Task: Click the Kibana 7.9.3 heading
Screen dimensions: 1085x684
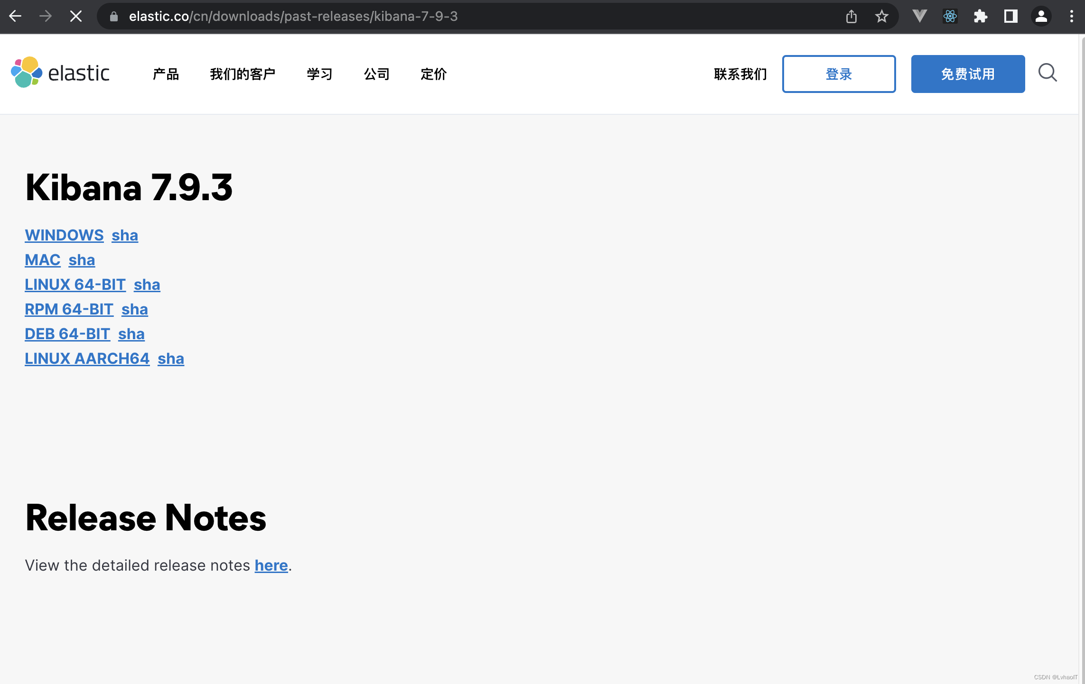Action: click(x=129, y=187)
